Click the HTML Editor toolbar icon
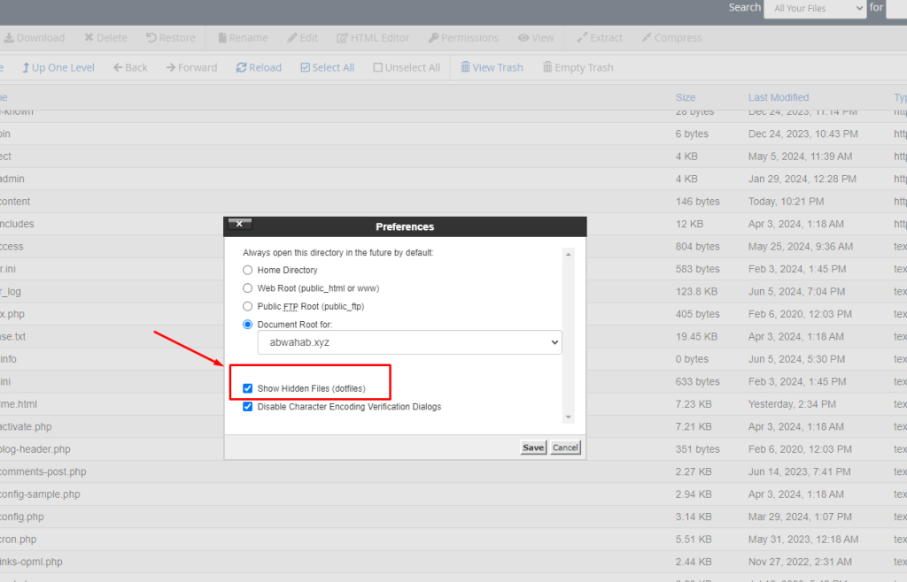This screenshot has height=582, width=907. [343, 38]
